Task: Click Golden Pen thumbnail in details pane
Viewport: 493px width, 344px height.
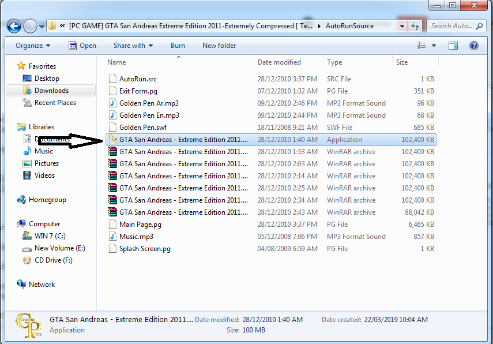Action: (x=28, y=325)
